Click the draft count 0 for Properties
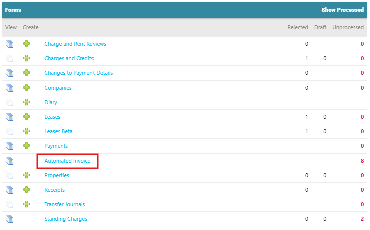Image resolution: width=370 pixels, height=230 pixels. (325, 176)
